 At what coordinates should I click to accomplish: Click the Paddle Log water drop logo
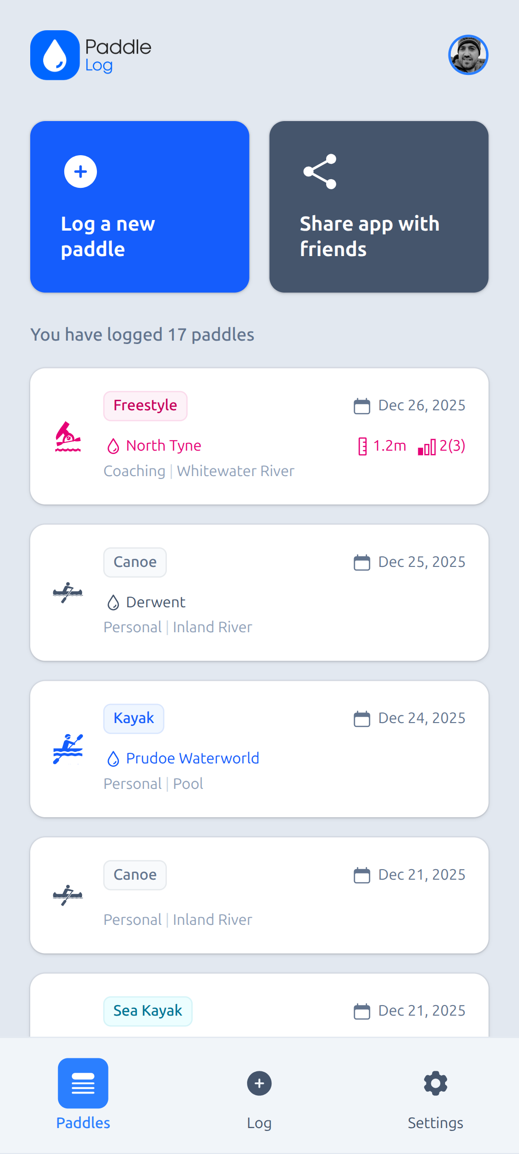click(x=55, y=55)
